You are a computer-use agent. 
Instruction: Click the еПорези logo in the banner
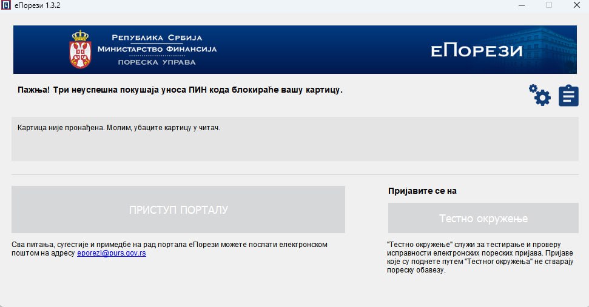tap(476, 51)
